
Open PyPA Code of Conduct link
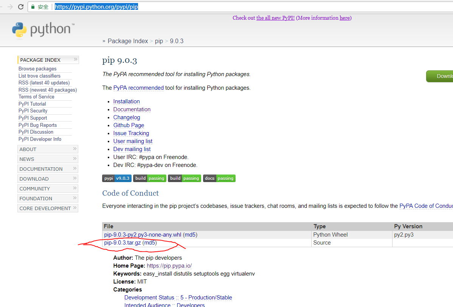click(426, 206)
